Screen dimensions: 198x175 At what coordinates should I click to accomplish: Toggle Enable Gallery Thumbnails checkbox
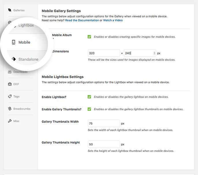(x=89, y=109)
